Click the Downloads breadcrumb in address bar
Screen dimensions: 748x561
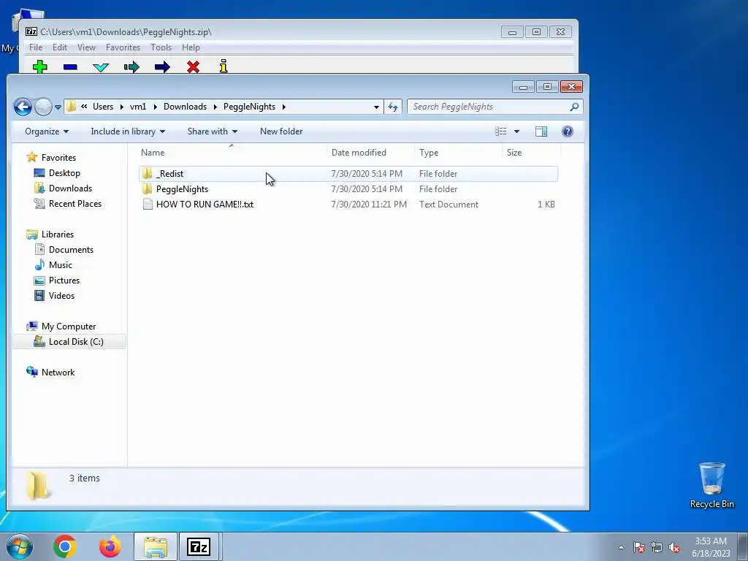[x=185, y=107]
